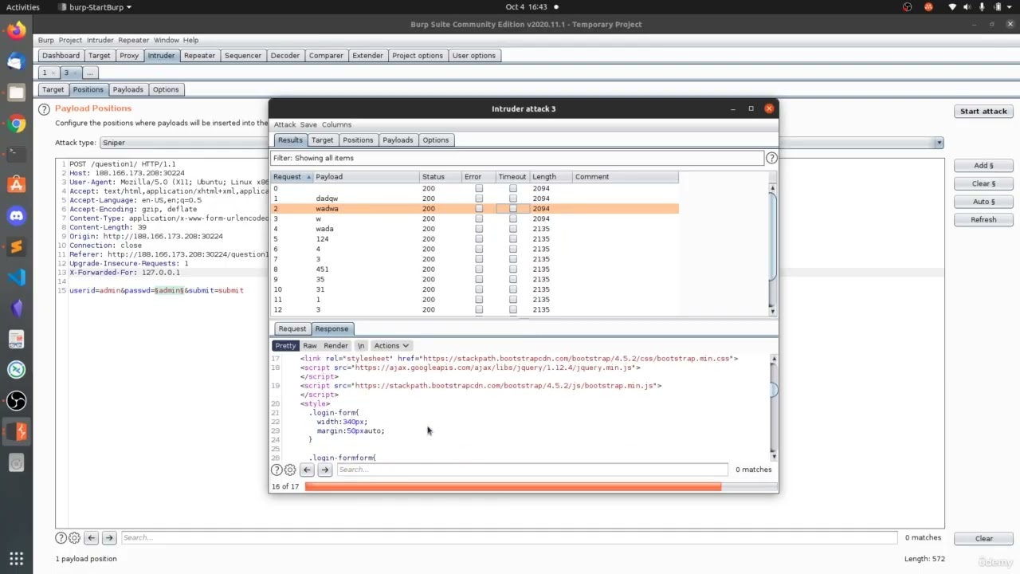The width and height of the screenshot is (1020, 574).
Task: Click the volume speaker icon in top bar
Action: click(x=969, y=7)
